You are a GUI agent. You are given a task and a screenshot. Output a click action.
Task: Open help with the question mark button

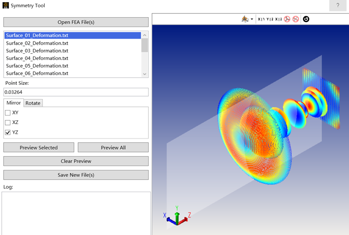[x=337, y=5]
